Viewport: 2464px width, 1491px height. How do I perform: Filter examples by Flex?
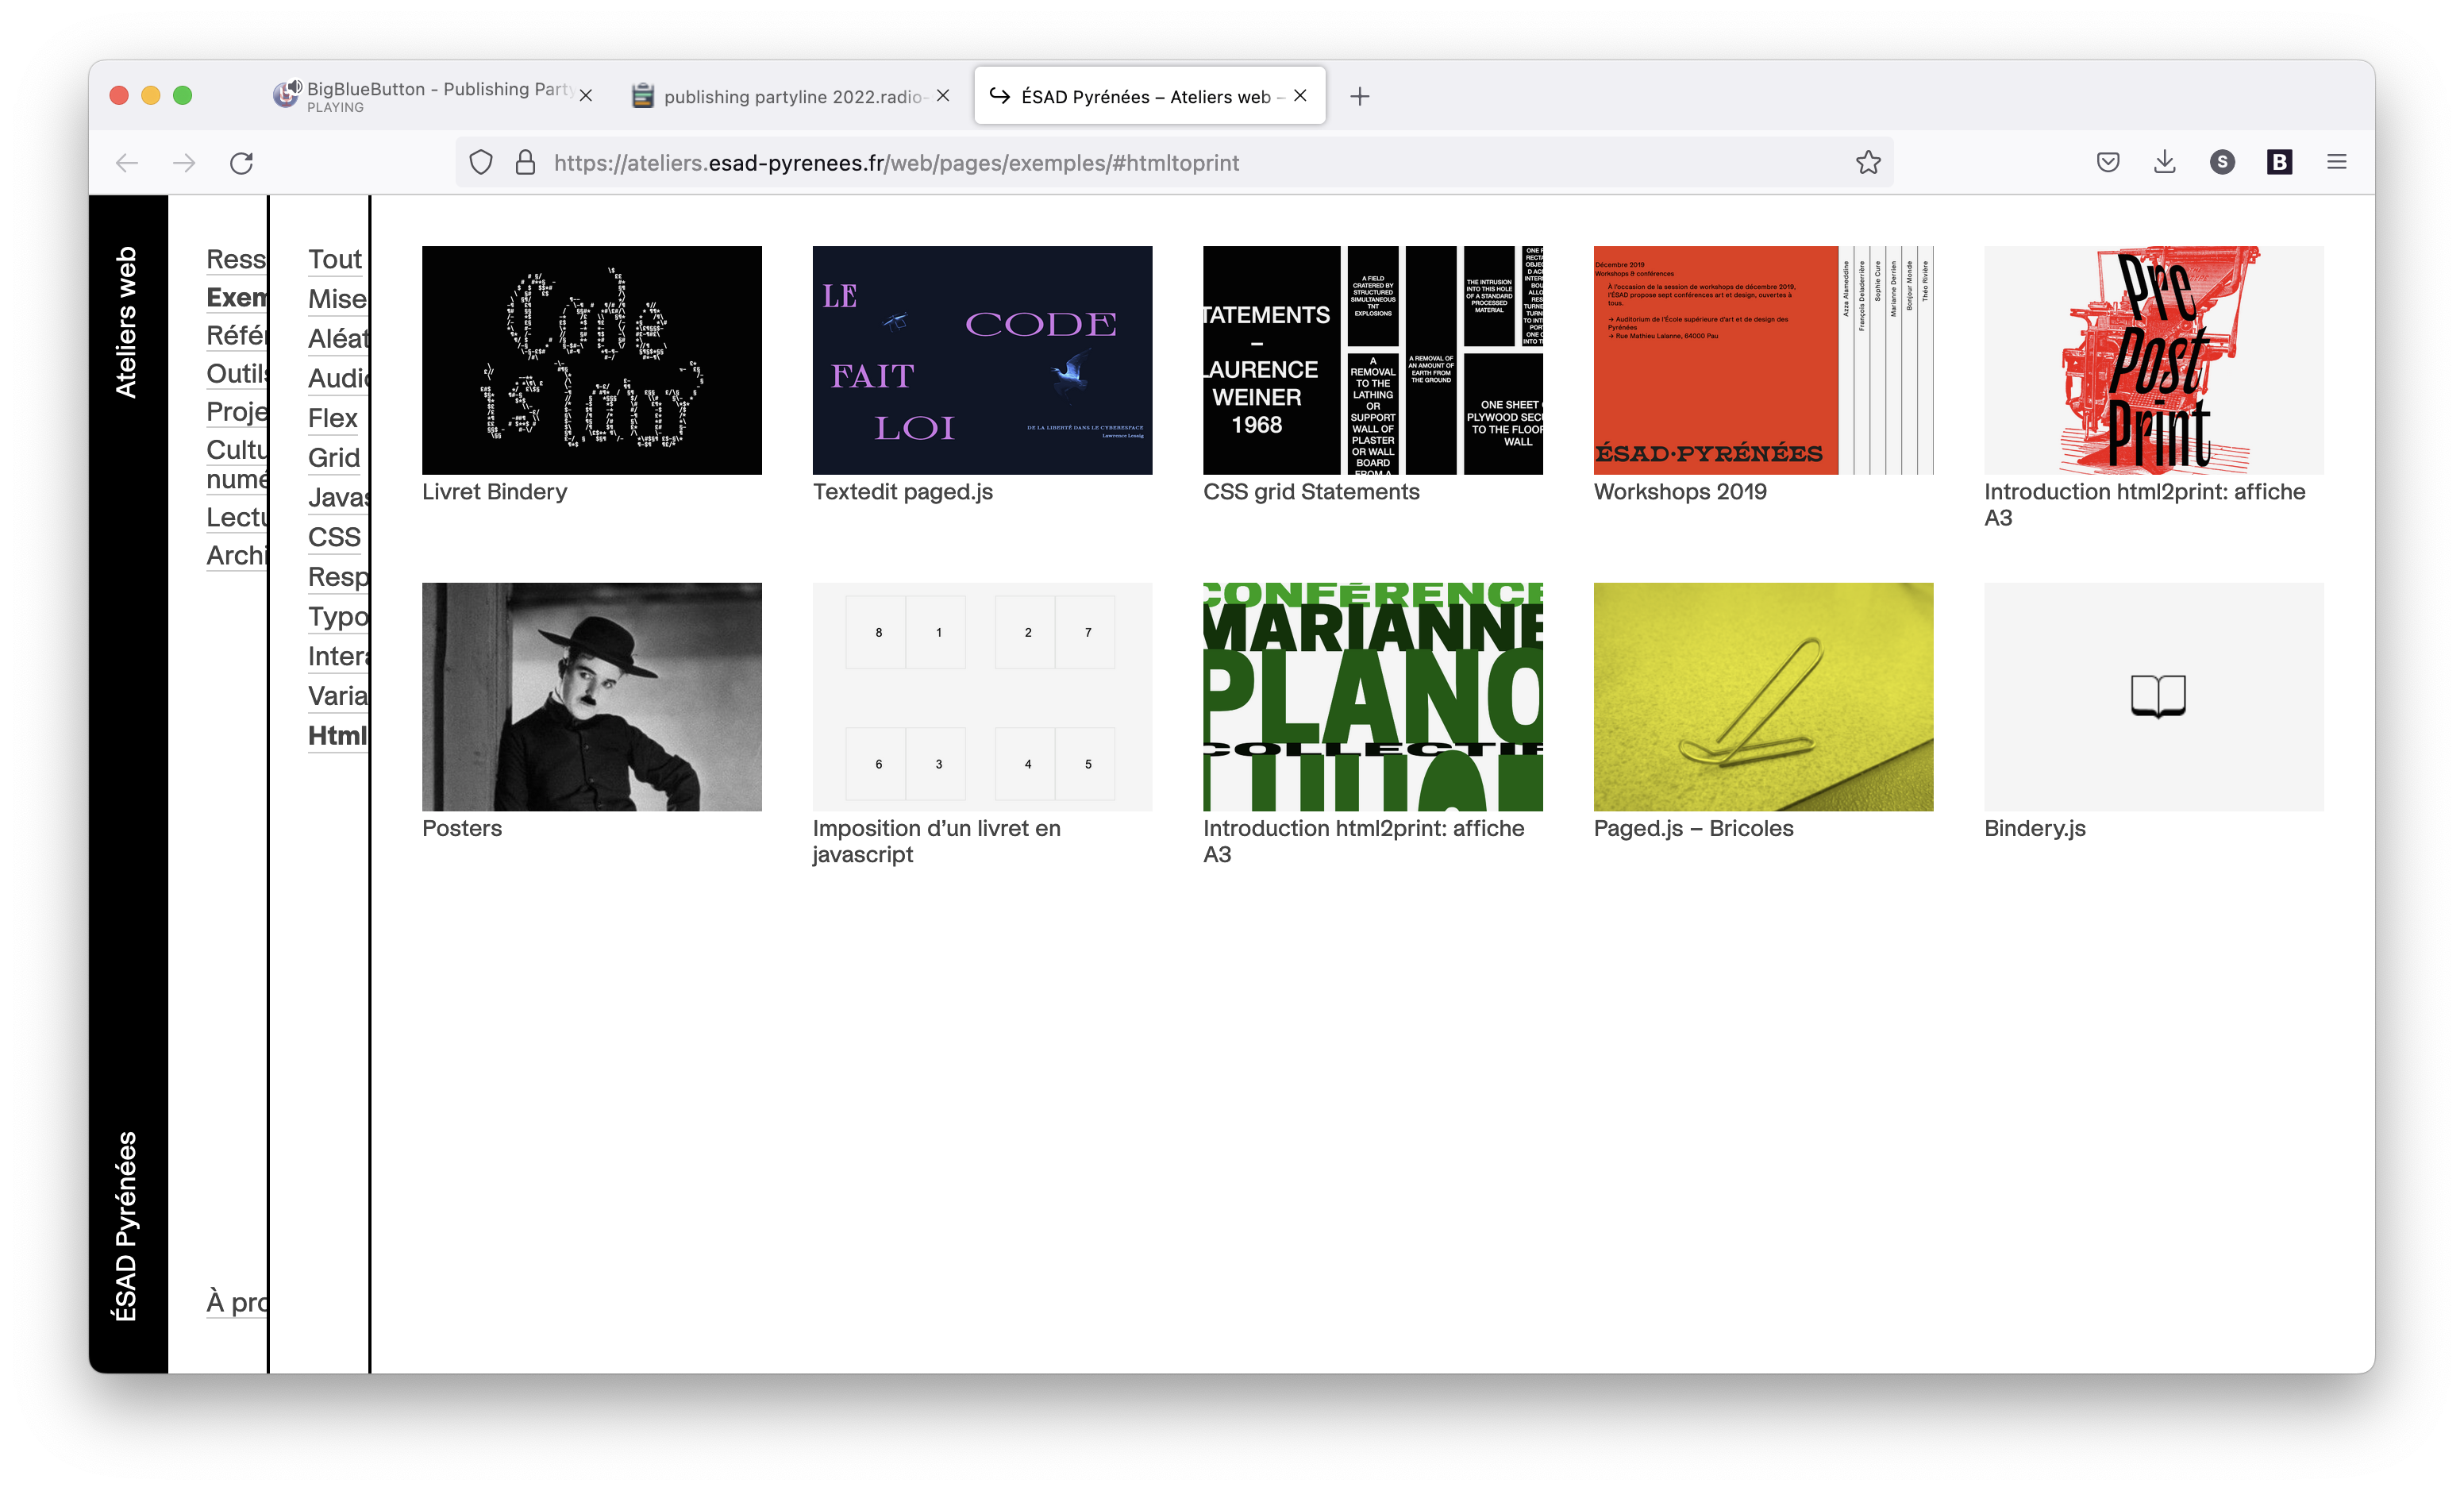click(332, 418)
